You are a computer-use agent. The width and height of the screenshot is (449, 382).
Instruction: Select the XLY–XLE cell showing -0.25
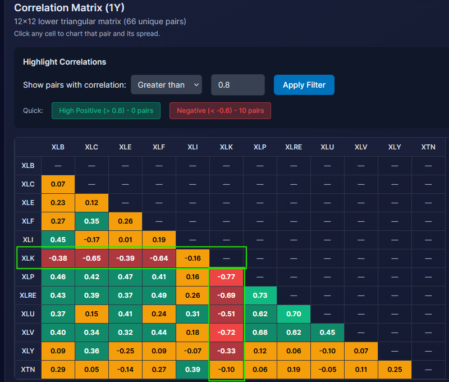coord(125,351)
